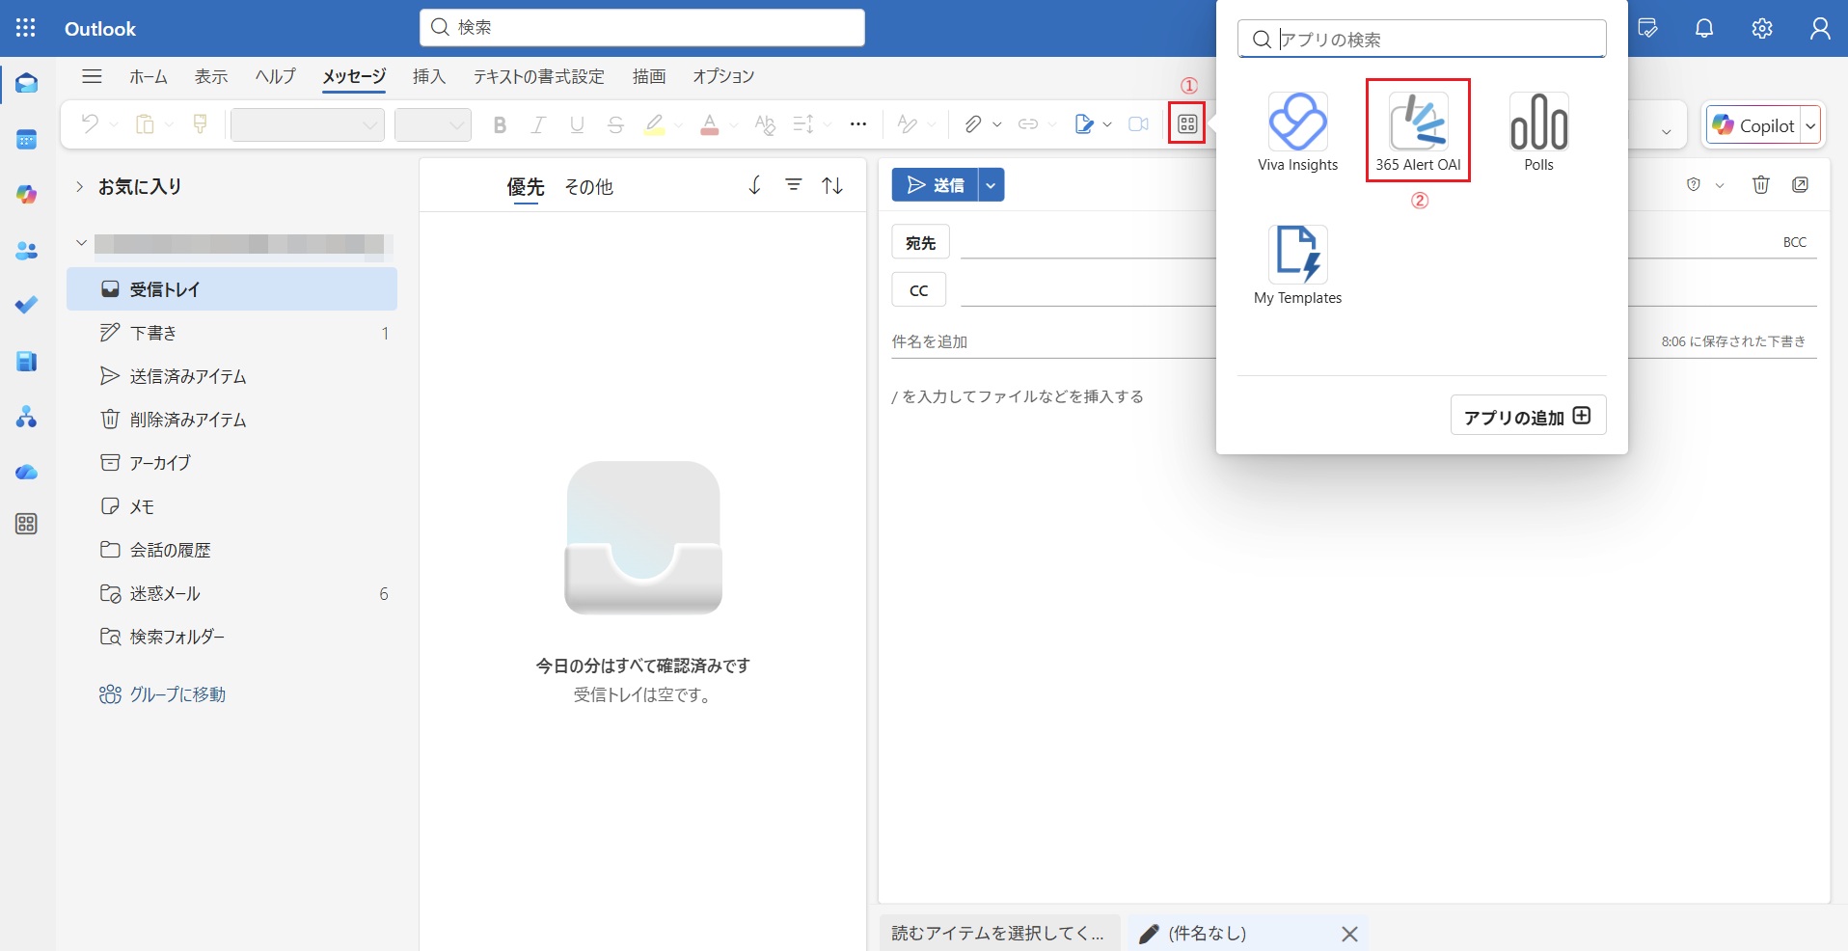Open the Viva Insights add-in

pyautogui.click(x=1297, y=131)
